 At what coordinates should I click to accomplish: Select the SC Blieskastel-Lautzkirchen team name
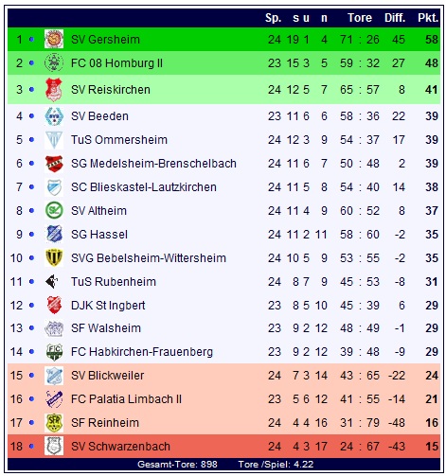[144, 187]
